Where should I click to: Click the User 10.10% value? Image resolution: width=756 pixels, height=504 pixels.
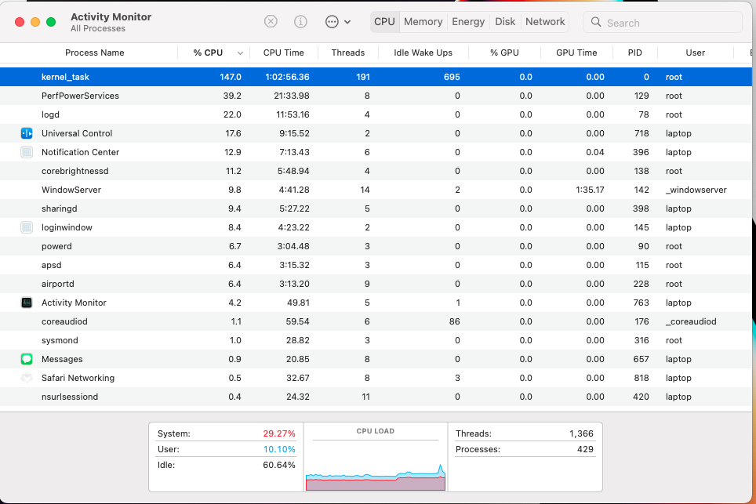coord(278,449)
